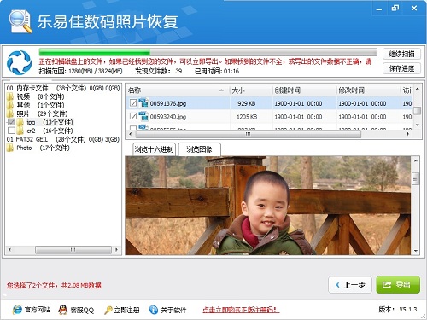Click the 1205 KB size cell
This screenshot has width=427, height=320.
[x=247, y=117]
